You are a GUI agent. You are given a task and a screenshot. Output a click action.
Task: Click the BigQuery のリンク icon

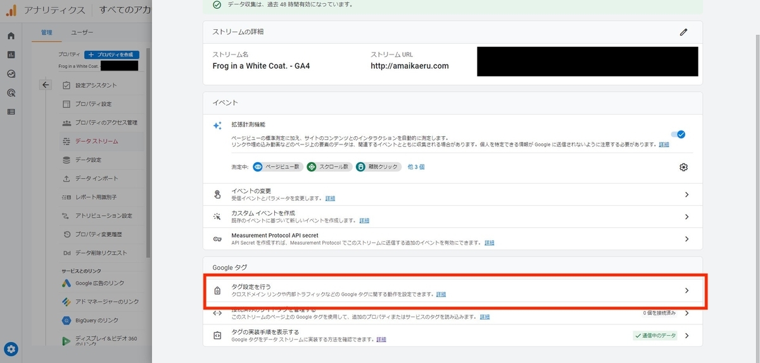pyautogui.click(x=66, y=321)
